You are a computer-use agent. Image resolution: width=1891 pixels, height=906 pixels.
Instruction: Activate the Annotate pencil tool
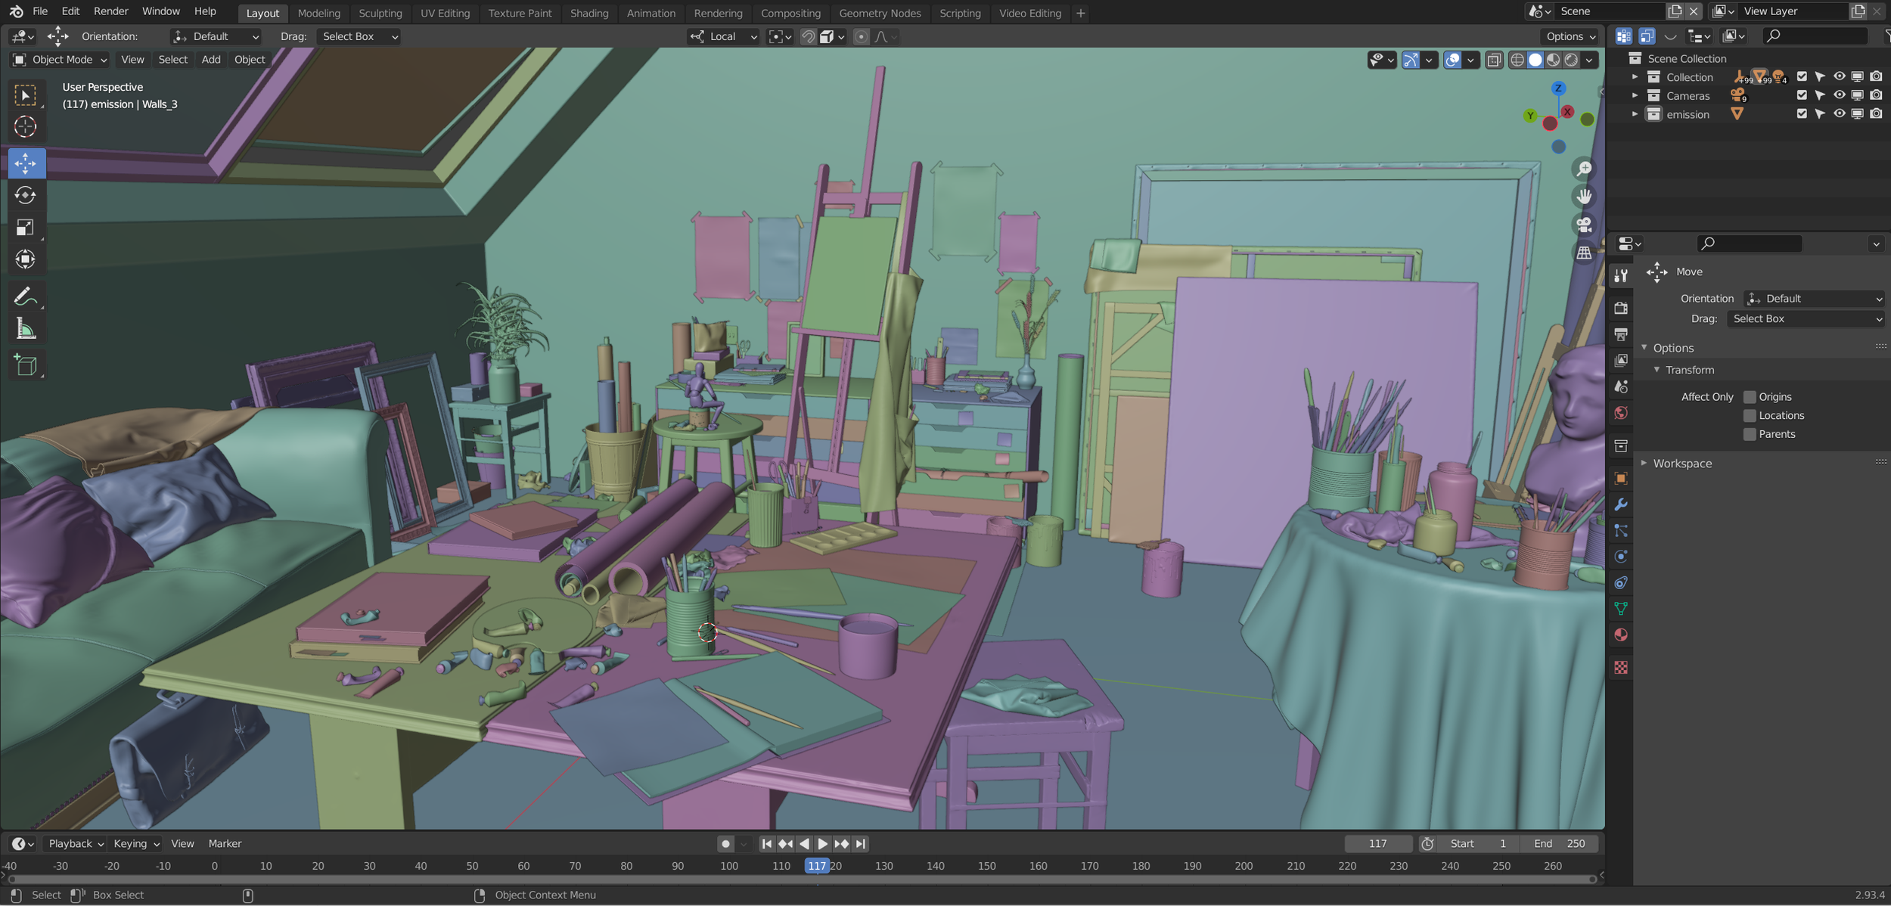[x=26, y=296]
